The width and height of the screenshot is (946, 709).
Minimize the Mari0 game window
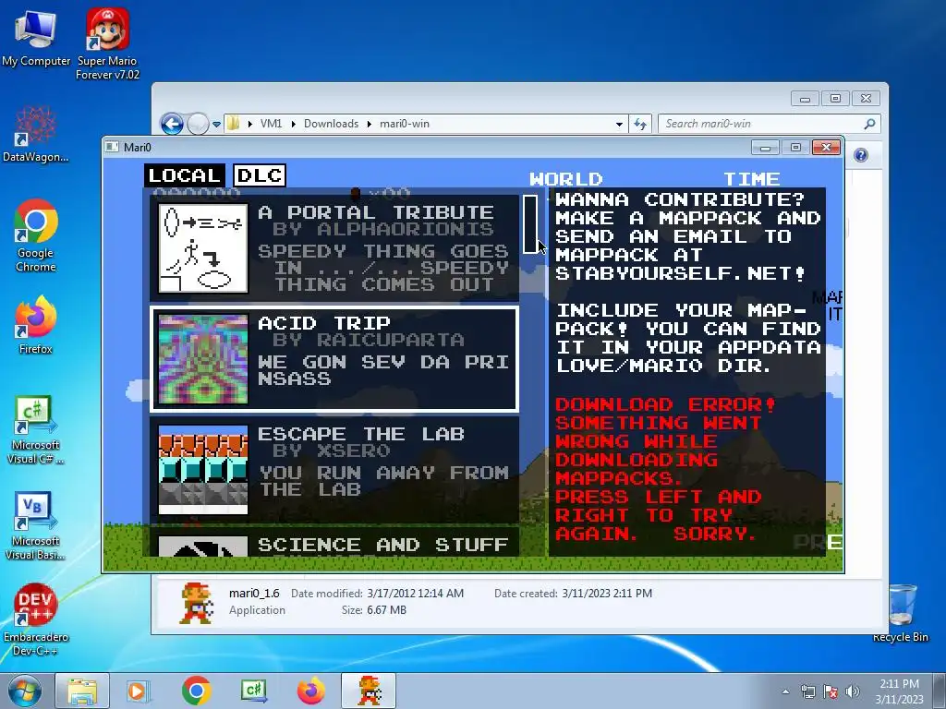click(765, 148)
